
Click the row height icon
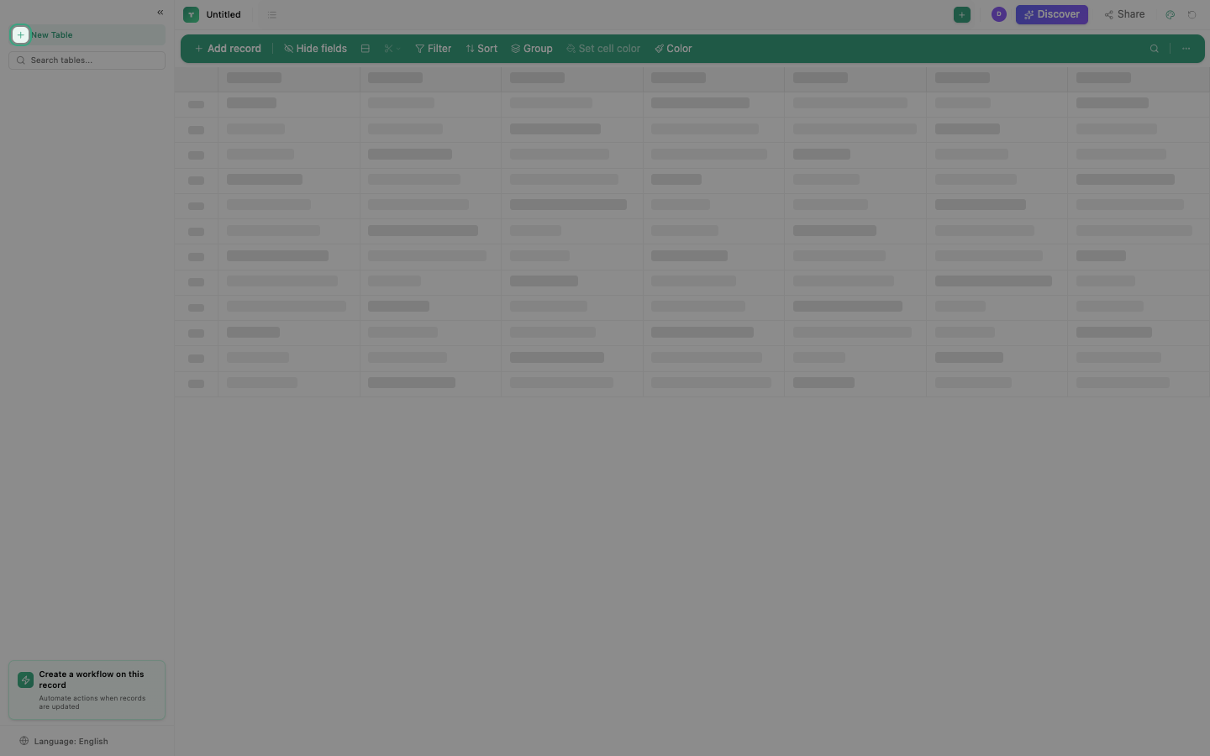[x=365, y=49]
